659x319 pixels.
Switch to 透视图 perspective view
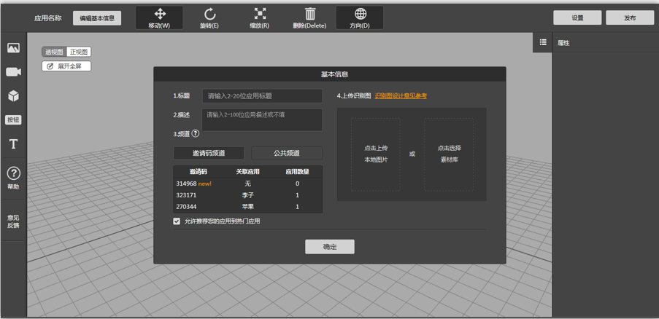tap(54, 52)
